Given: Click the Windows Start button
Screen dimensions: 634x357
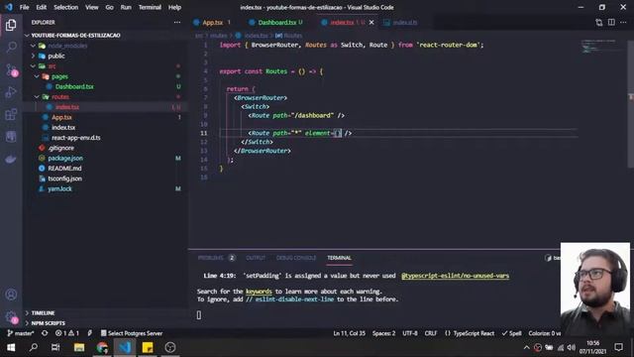Looking at the screenshot, I should click(11, 347).
